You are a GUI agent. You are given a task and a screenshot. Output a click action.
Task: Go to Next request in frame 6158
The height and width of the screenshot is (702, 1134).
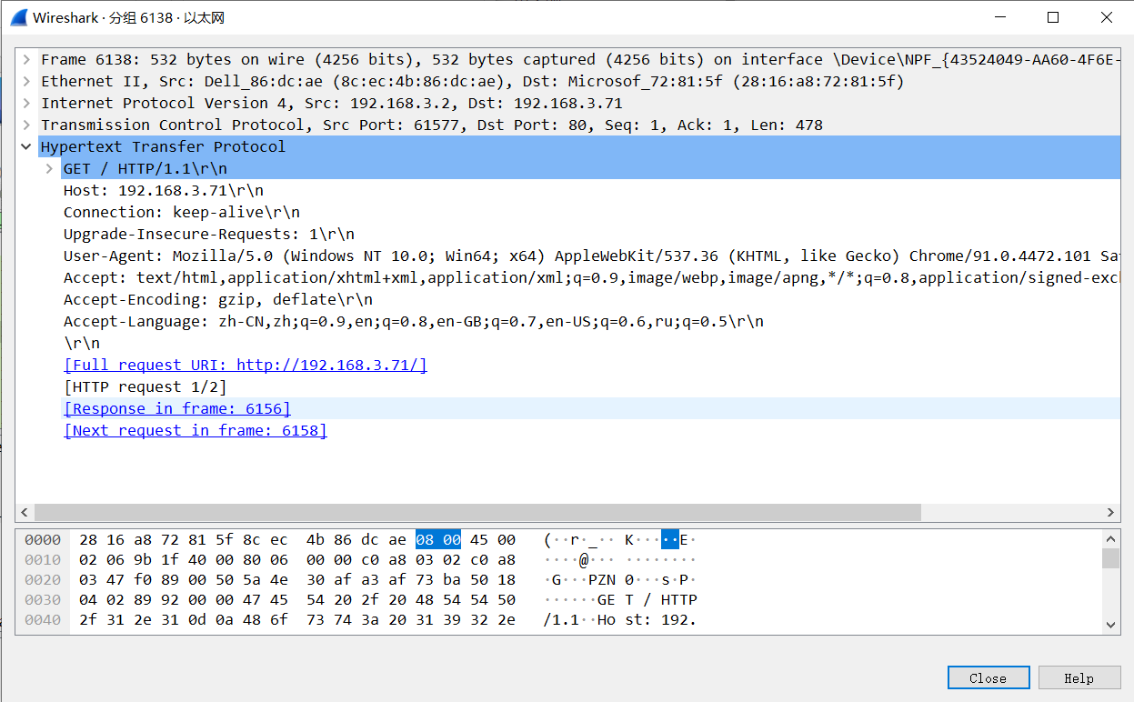point(195,430)
